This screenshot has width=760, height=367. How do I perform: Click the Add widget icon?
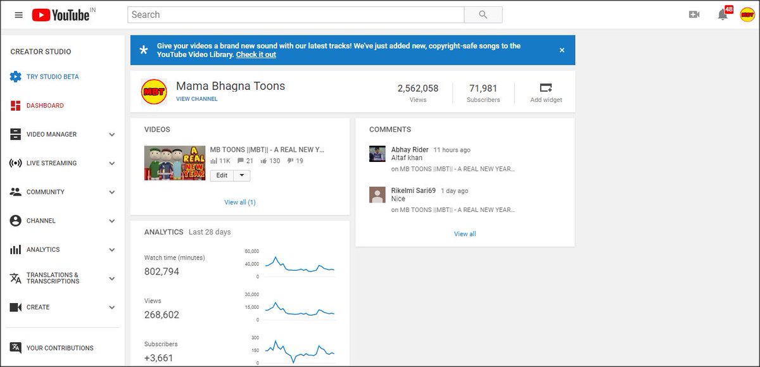tap(546, 87)
